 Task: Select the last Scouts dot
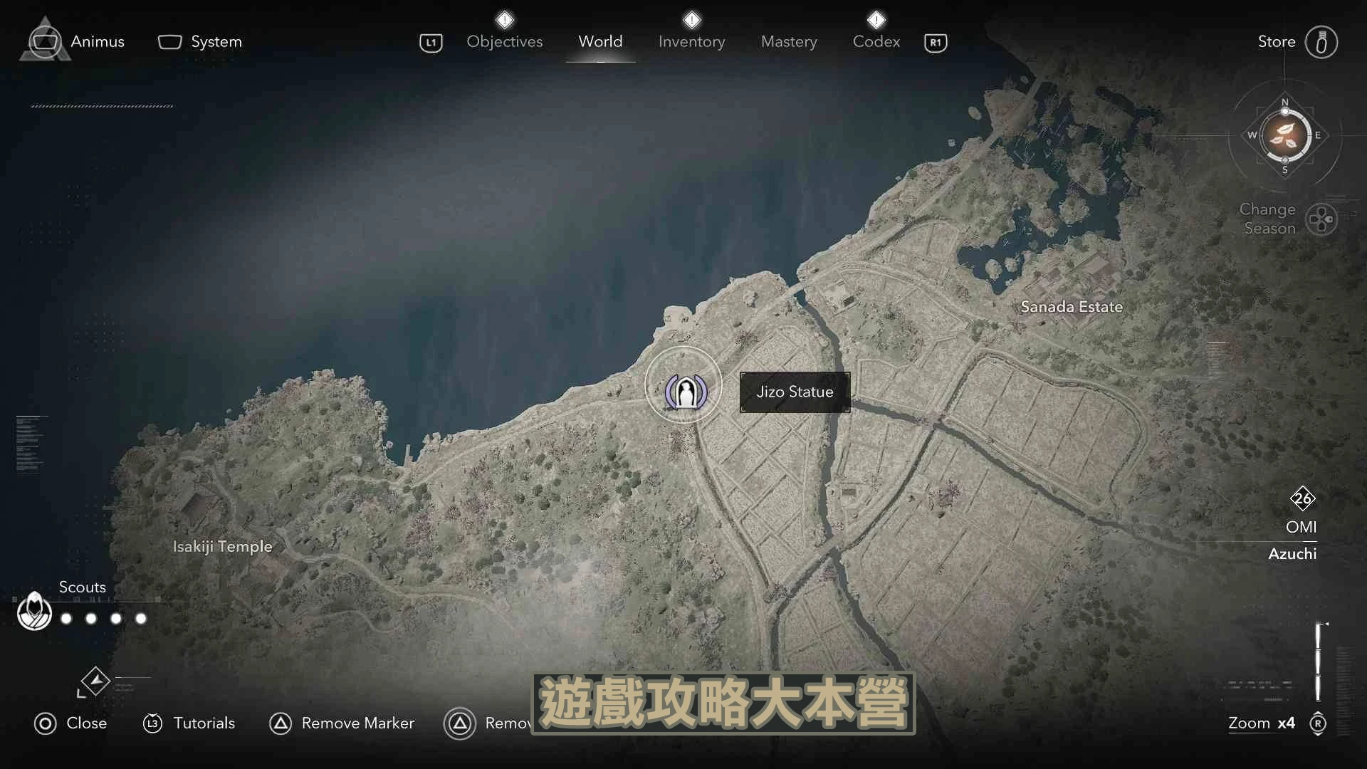pos(141,619)
